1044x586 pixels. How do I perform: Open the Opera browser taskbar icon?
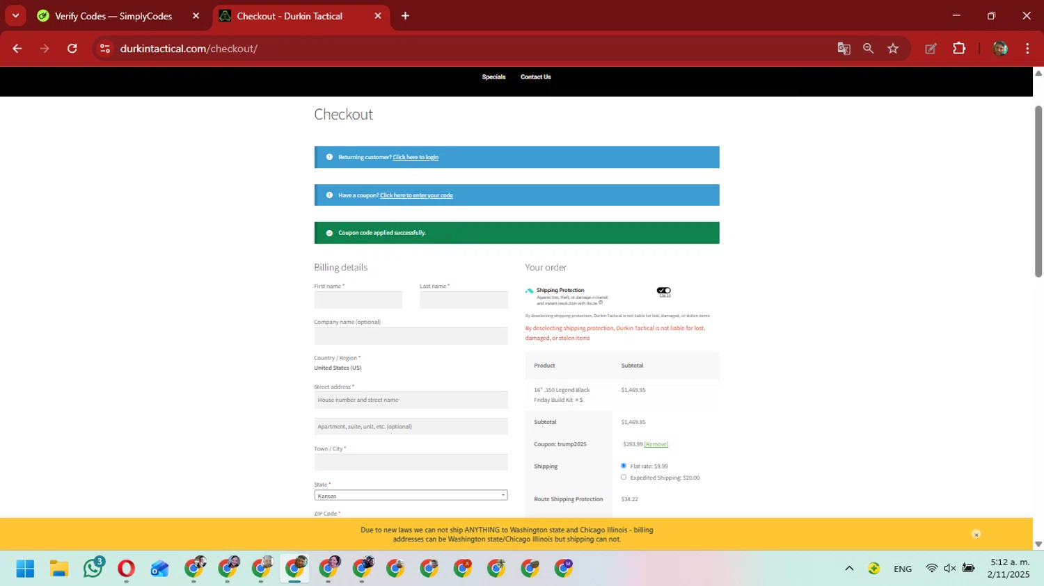126,569
